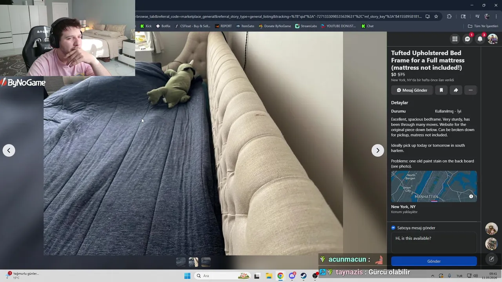Open İtemSatış bookmark

coord(245,26)
